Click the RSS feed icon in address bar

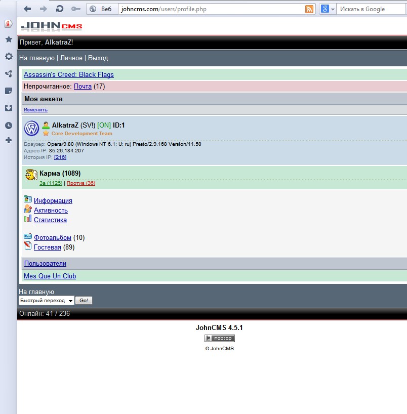pos(309,9)
